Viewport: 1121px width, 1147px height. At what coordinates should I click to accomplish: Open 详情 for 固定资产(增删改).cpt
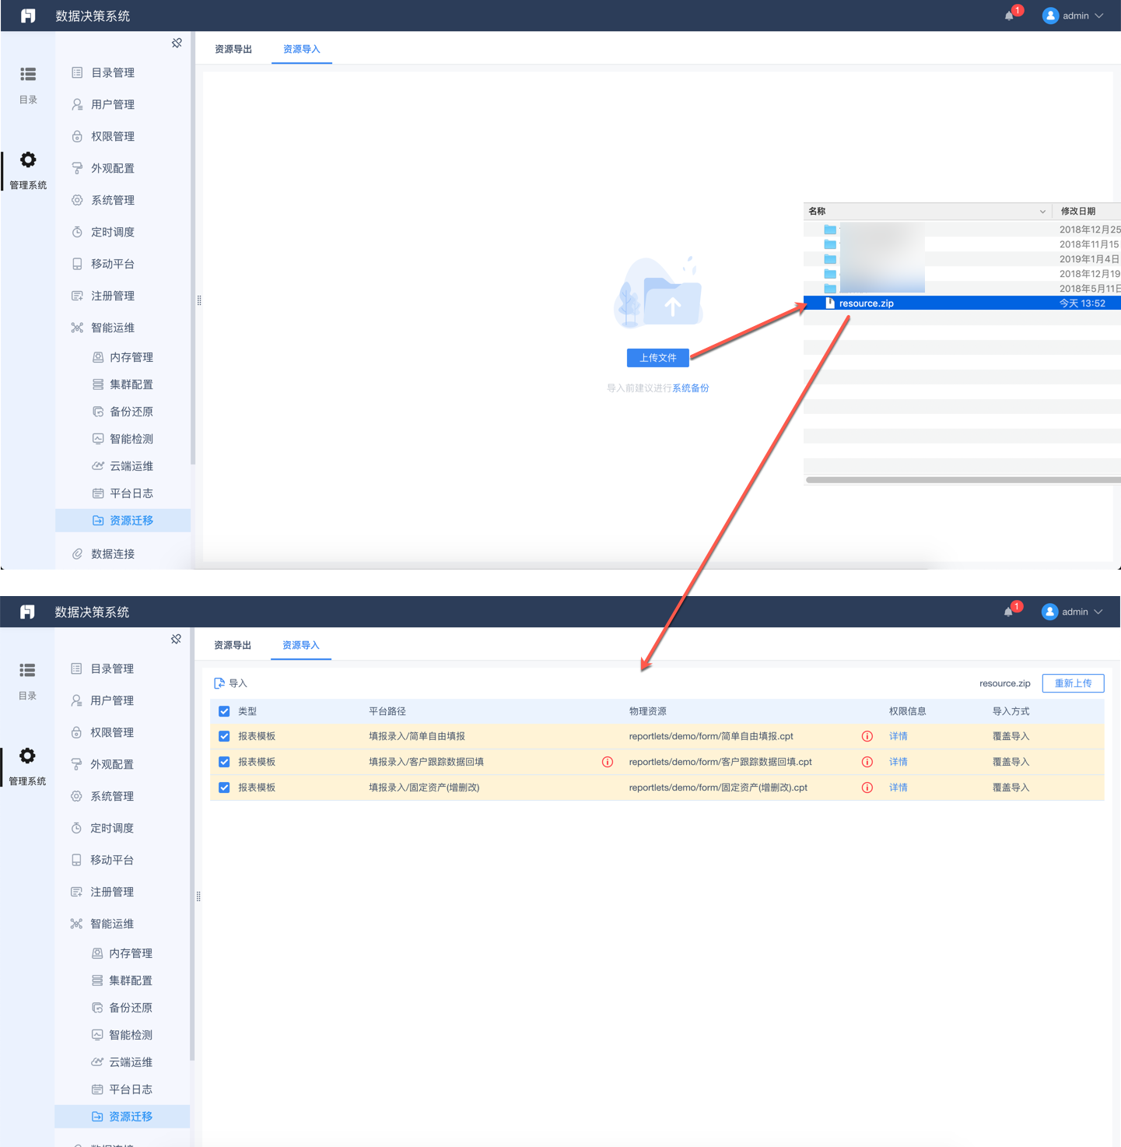pyautogui.click(x=899, y=787)
